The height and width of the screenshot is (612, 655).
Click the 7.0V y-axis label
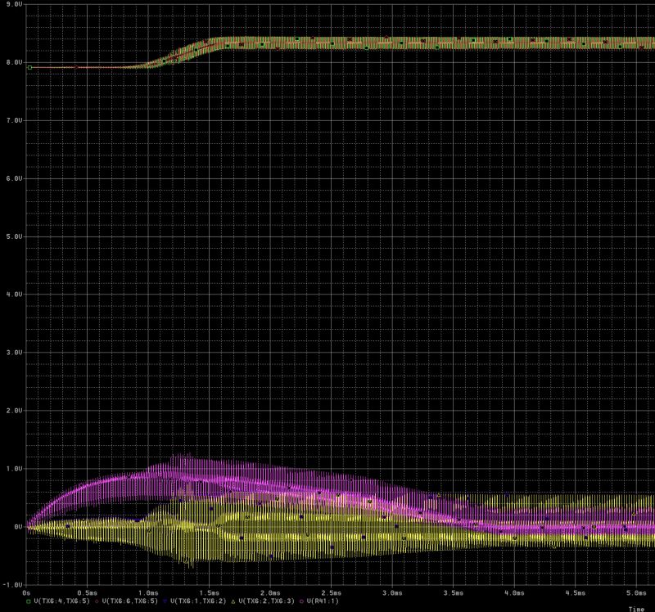tap(14, 120)
